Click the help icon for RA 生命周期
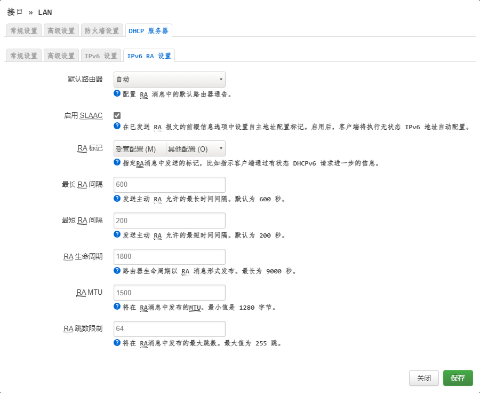Image resolution: width=480 pixels, height=393 pixels. pos(116,271)
